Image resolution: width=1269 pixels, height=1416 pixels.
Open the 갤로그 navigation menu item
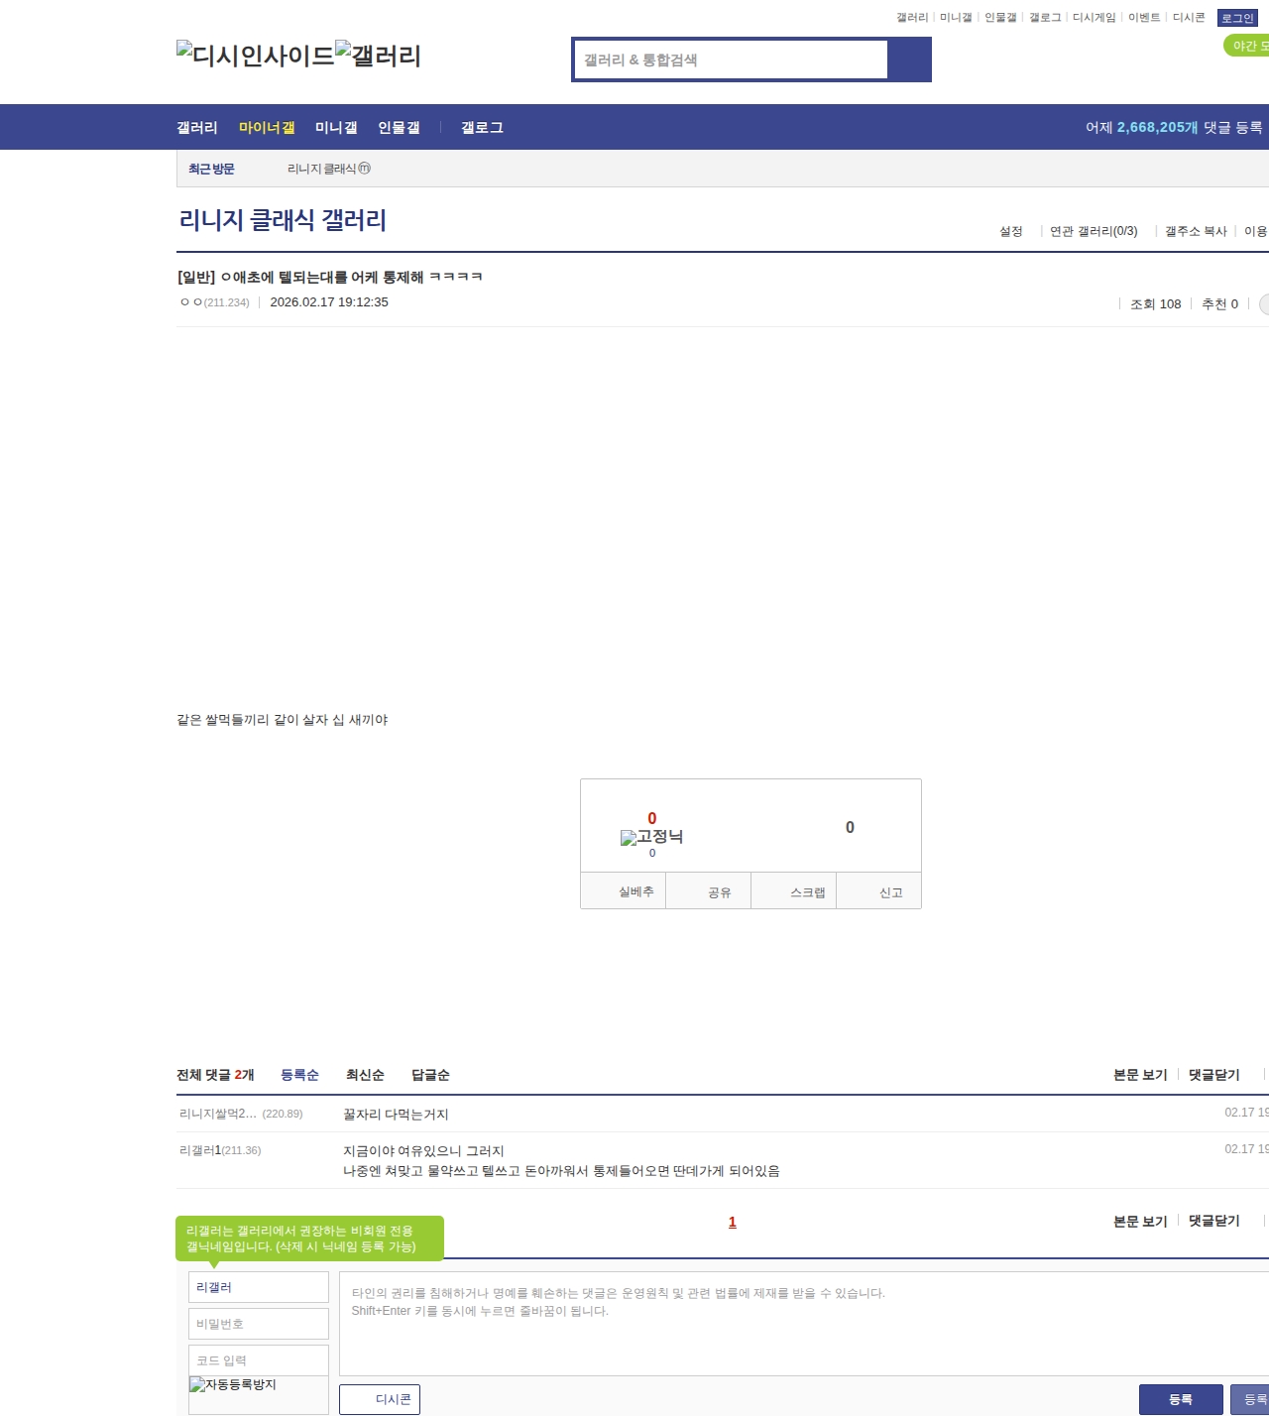pyautogui.click(x=482, y=128)
